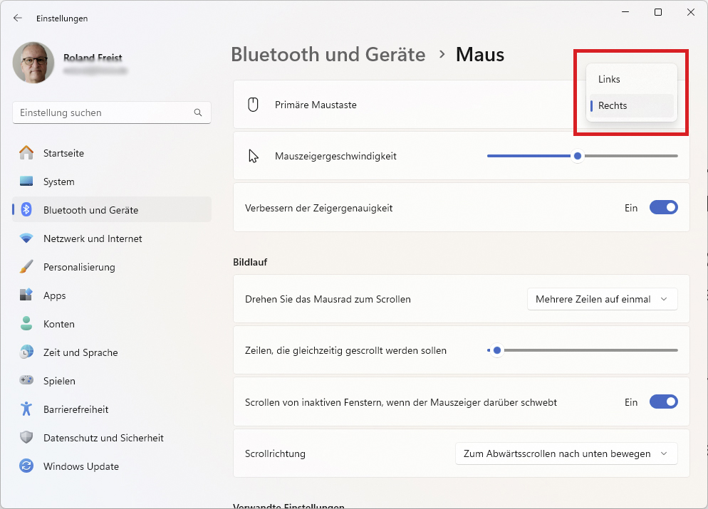Screen dimensions: 708x509
Task: Click the Bluetooth und Geräte icon
Action: pyautogui.click(x=28, y=209)
